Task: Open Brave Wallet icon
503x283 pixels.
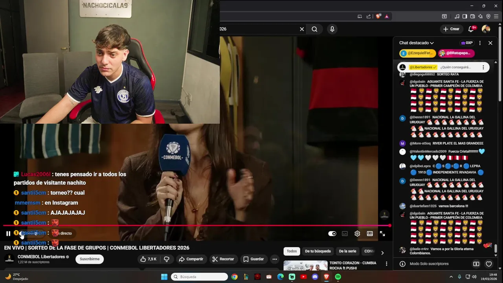Action: tap(472, 17)
